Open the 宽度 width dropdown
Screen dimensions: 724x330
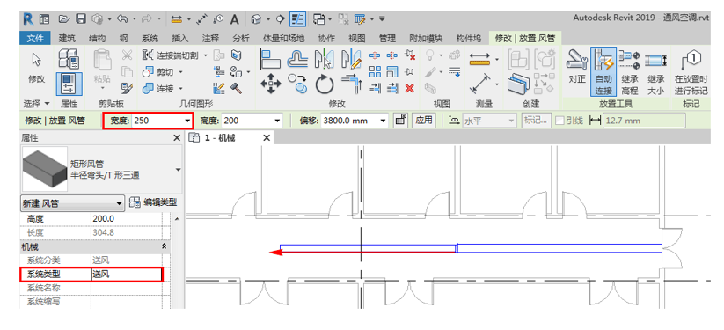click(x=187, y=121)
